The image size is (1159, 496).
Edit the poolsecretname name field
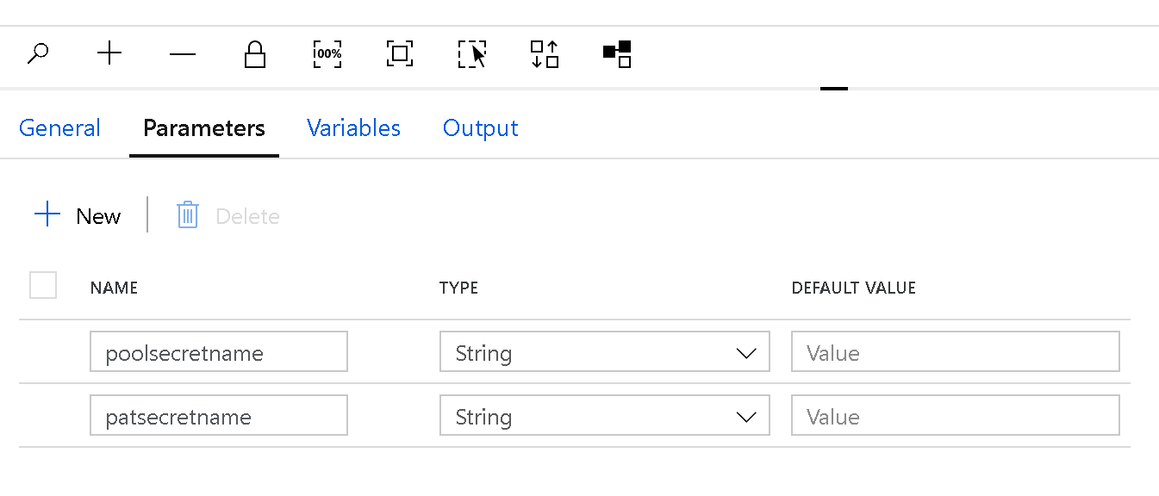pyautogui.click(x=218, y=351)
